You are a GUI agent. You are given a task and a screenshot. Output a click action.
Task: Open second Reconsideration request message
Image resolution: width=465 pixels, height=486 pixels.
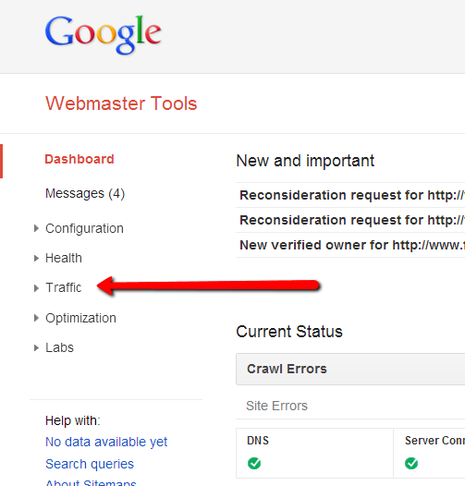[350, 220]
